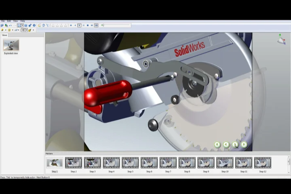Select the Exploded view thumbnail
Viewport: 291px width, 194px height.
[11, 45]
